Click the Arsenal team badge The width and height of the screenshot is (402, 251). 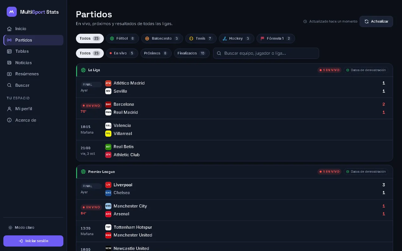coord(108,214)
